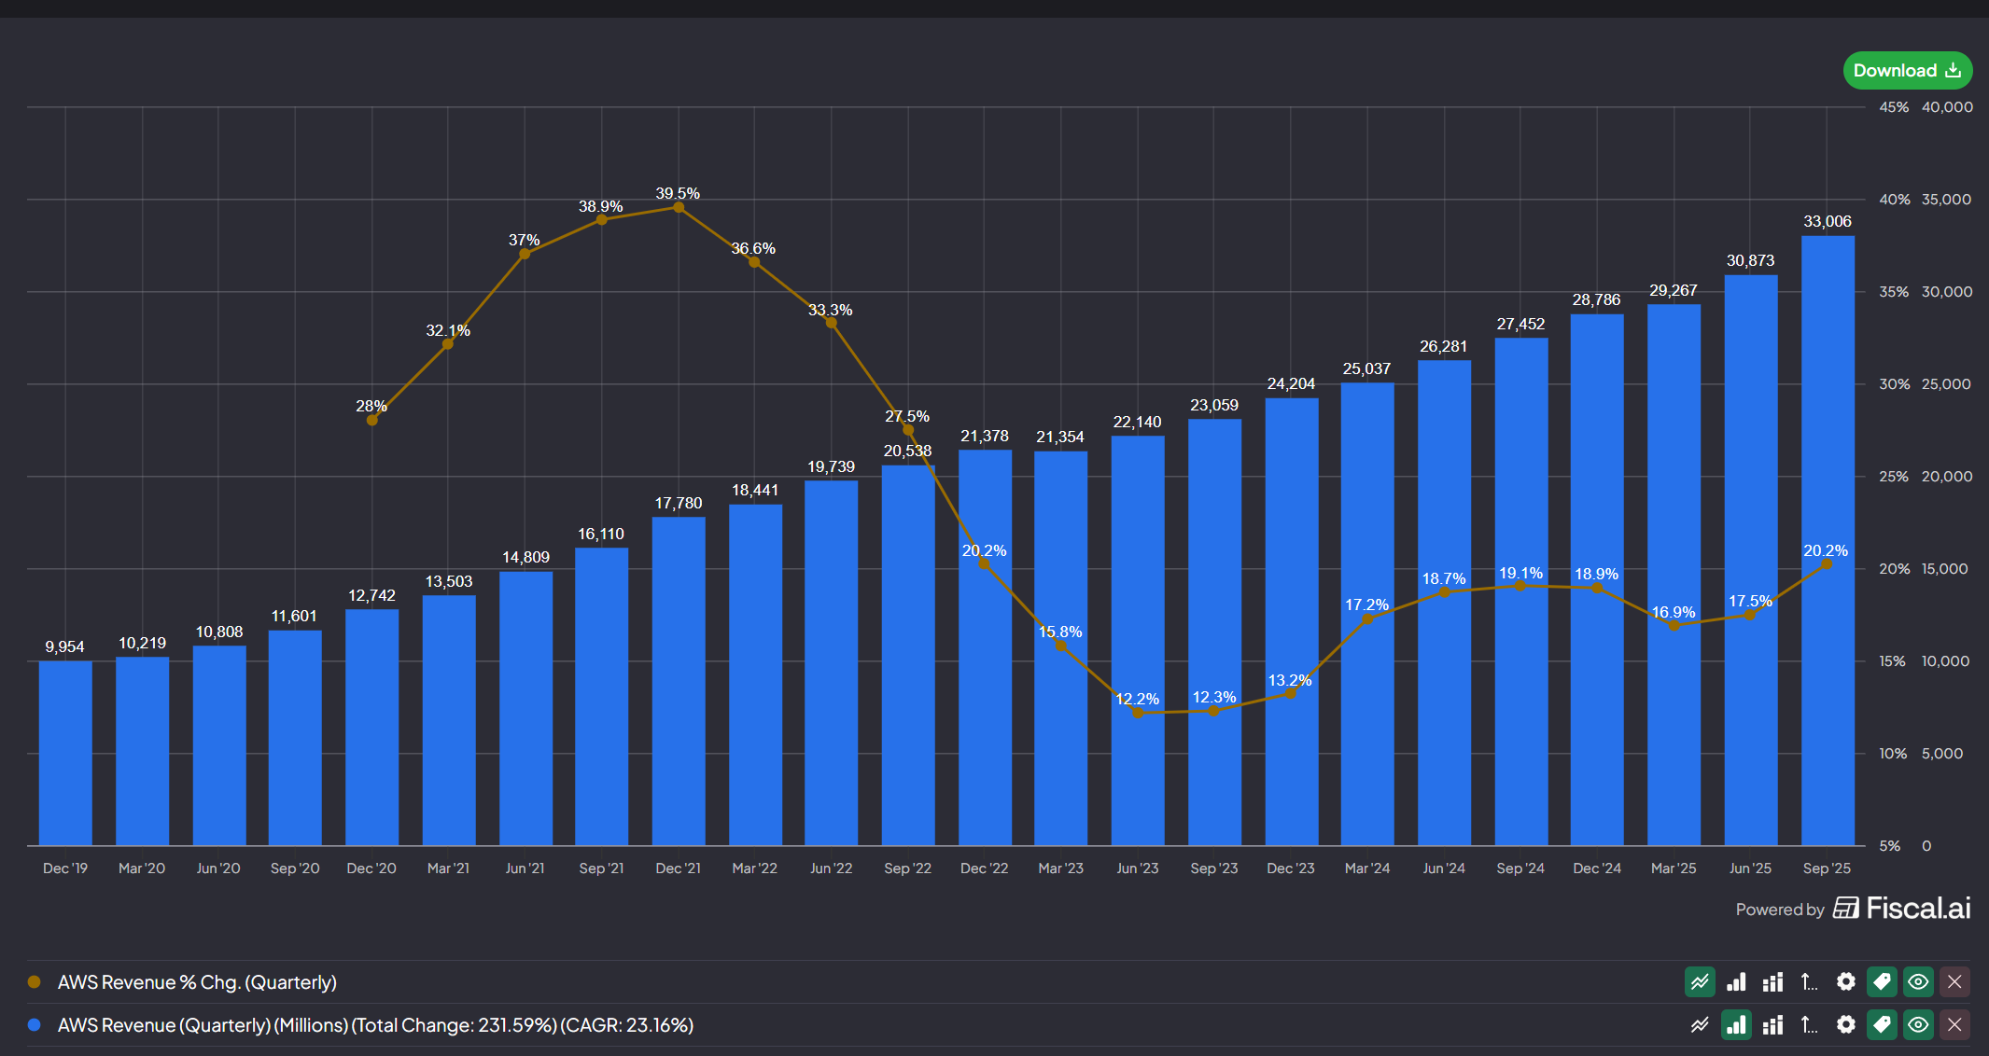Remove AWS Revenue % Chg. series
This screenshot has width=1989, height=1056.
pyautogui.click(x=1954, y=981)
